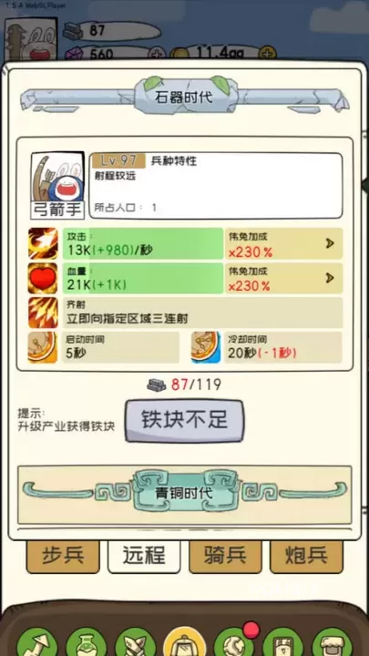Switch to the 炮兵 tab
Image resolution: width=369 pixels, height=656 pixels.
point(307,557)
